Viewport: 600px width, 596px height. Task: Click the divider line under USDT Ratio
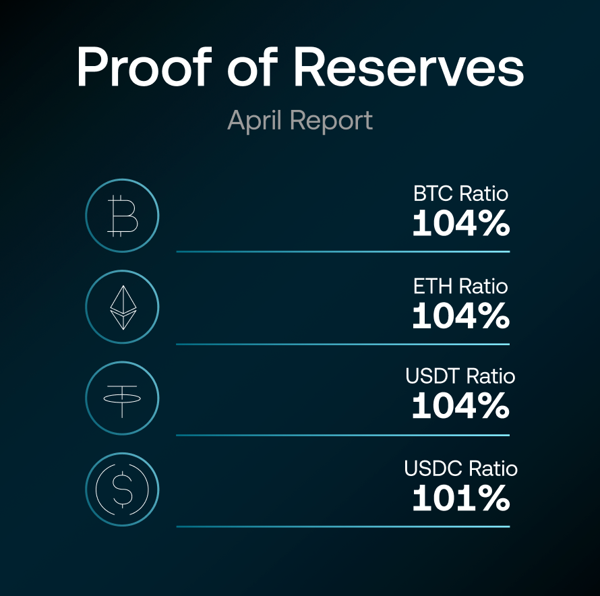pyautogui.click(x=343, y=435)
